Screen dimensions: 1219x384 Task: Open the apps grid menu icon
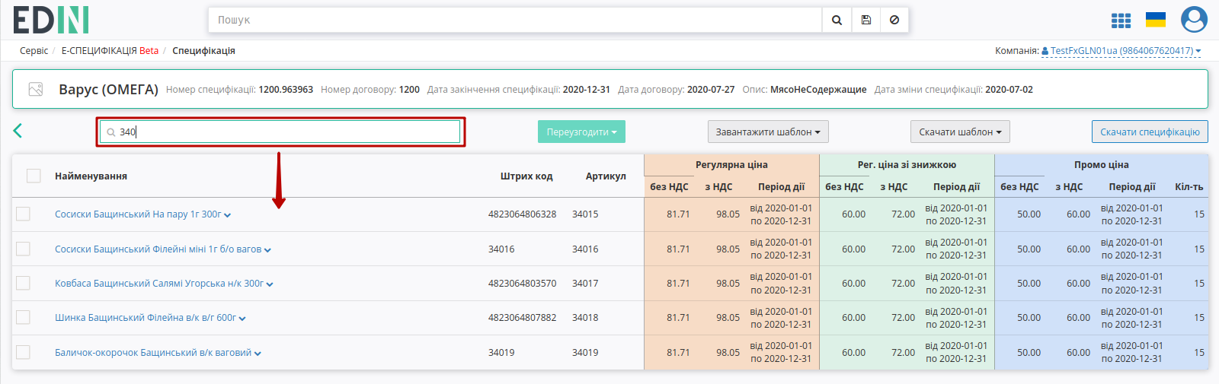pos(1121,21)
